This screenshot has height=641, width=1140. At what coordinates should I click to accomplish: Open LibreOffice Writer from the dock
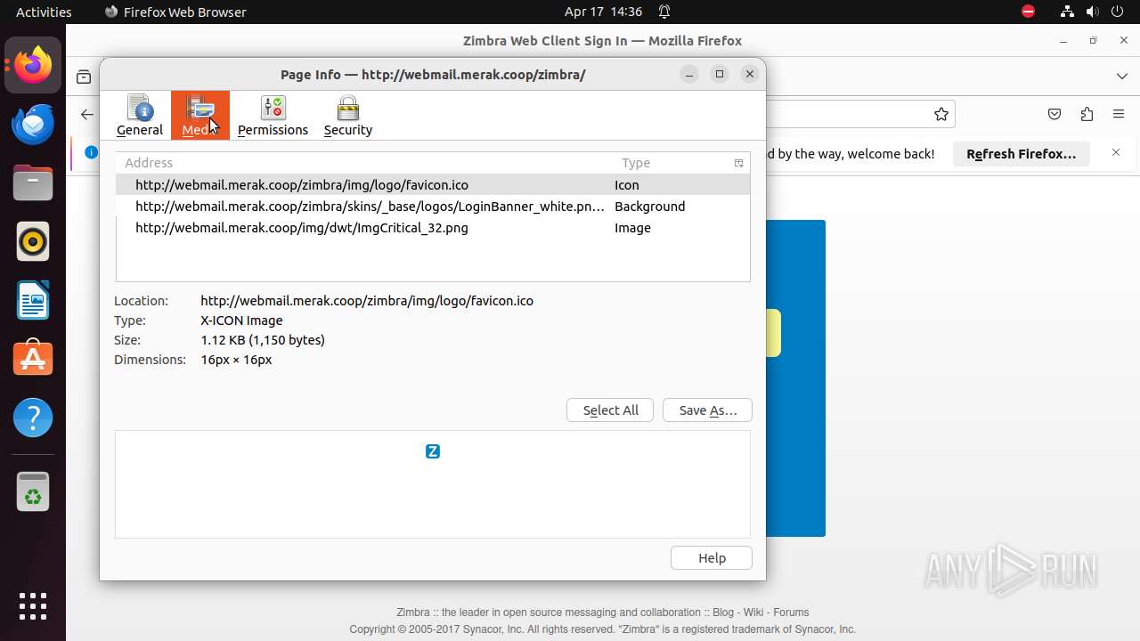pos(33,300)
